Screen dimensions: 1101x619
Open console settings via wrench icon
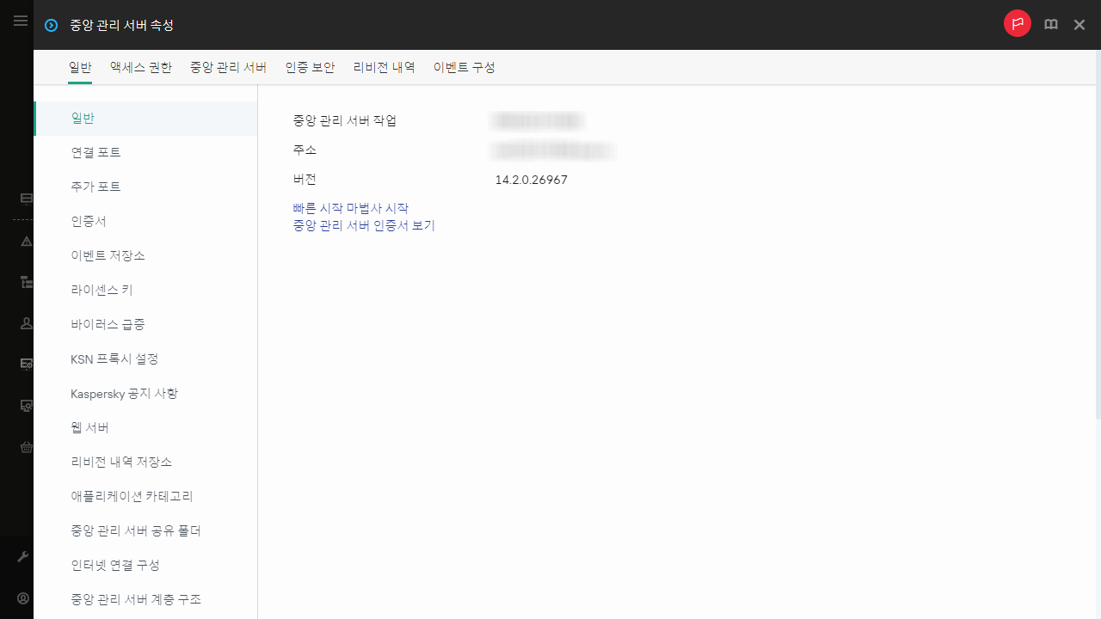coord(23,556)
